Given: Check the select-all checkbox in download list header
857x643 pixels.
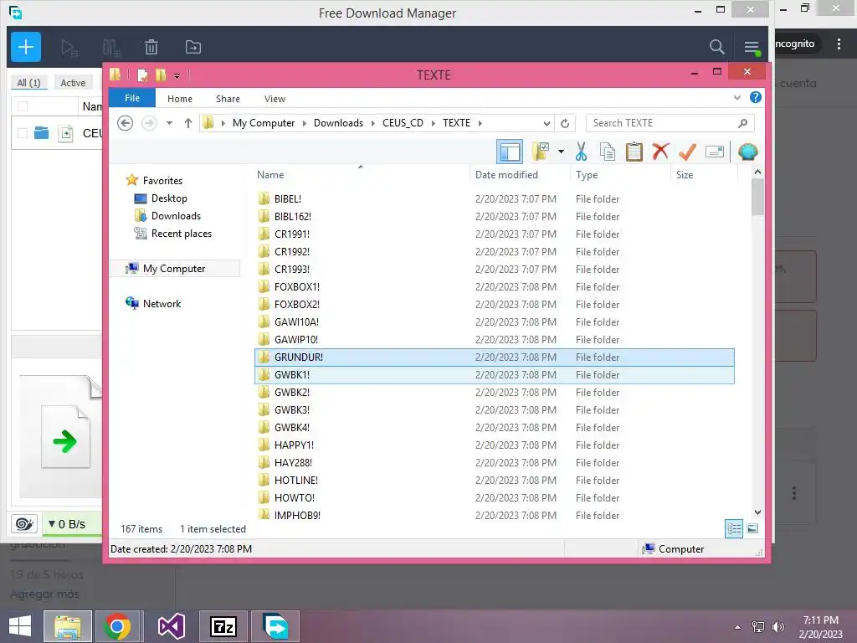Looking at the screenshot, I should 23,106.
